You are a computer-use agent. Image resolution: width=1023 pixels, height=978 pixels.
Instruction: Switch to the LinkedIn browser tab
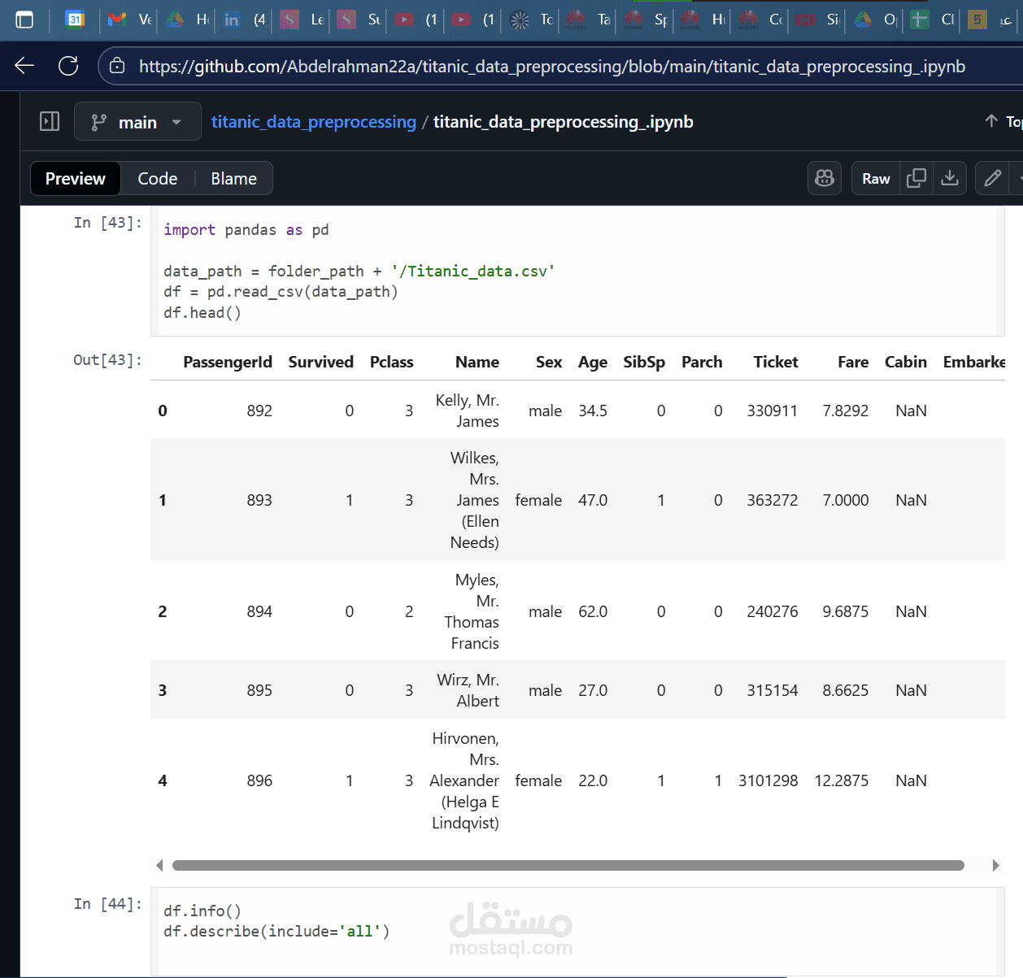232,20
